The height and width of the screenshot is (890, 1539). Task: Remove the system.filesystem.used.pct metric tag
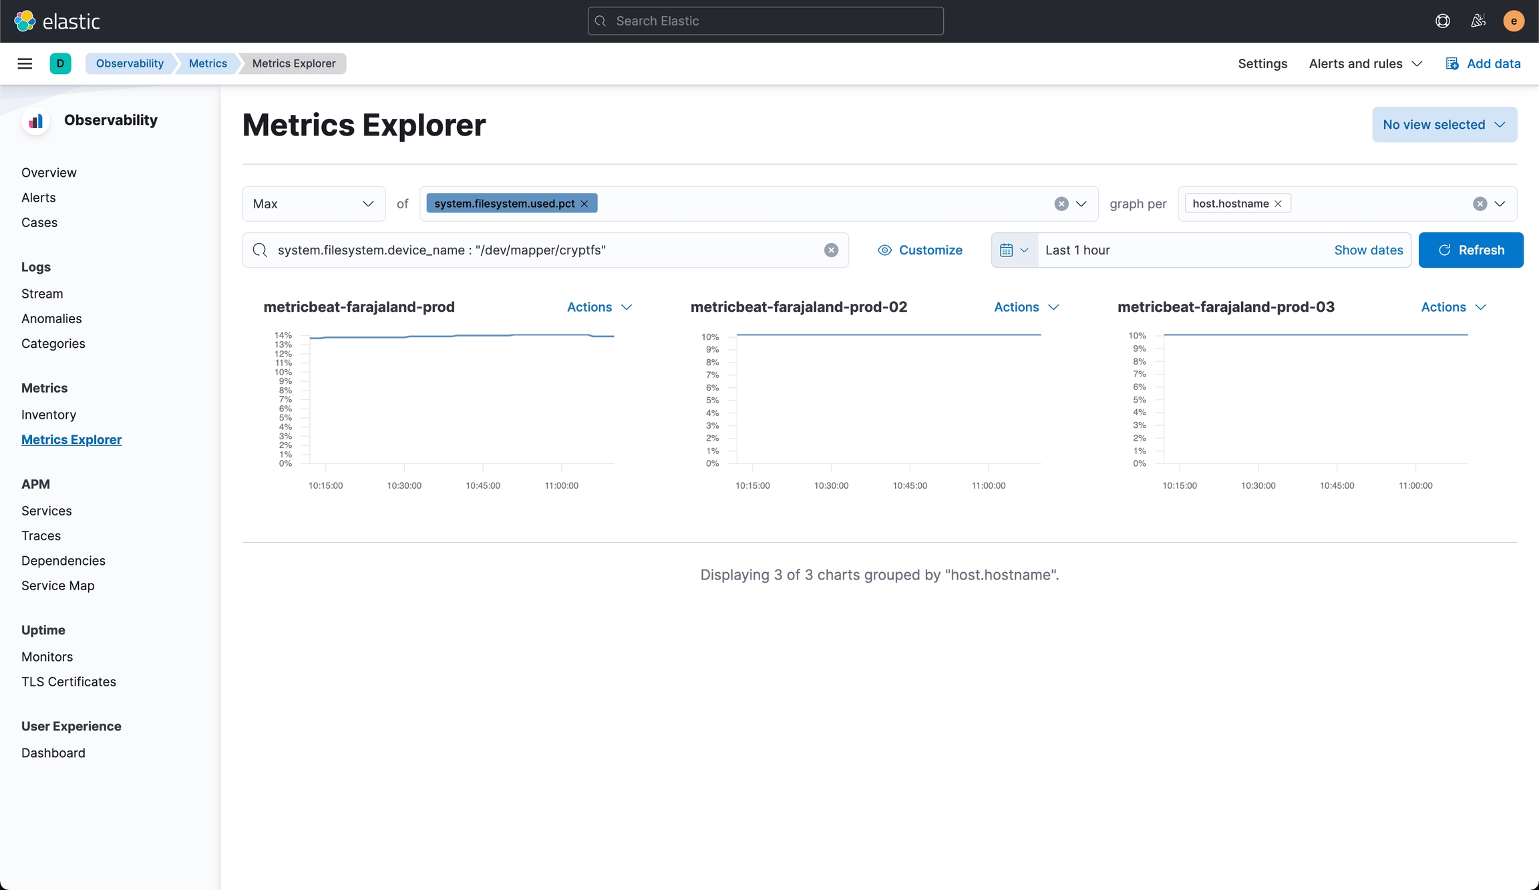584,204
